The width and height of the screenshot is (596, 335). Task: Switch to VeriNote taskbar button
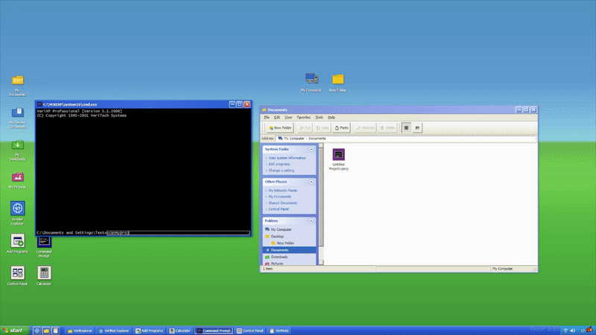click(x=279, y=331)
